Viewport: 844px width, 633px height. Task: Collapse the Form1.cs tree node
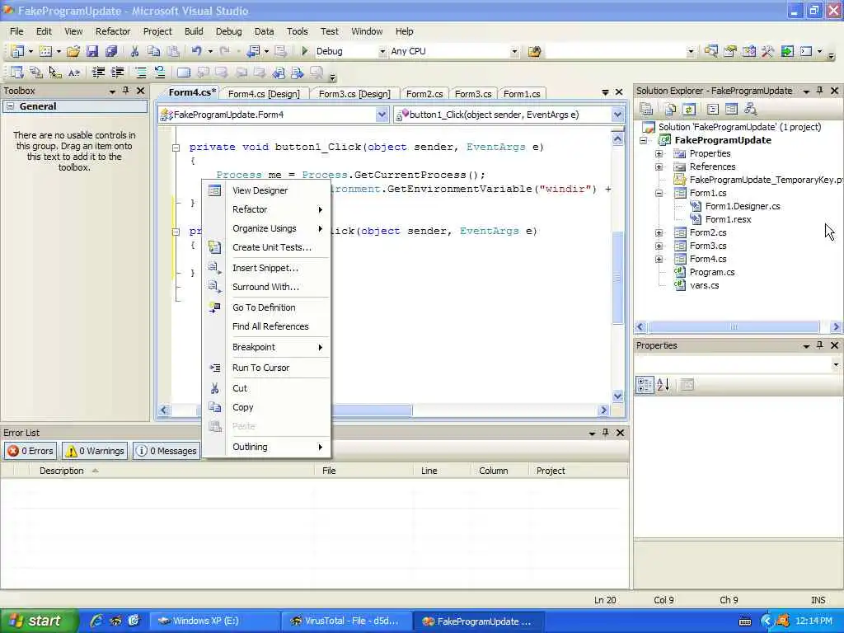[x=659, y=193]
